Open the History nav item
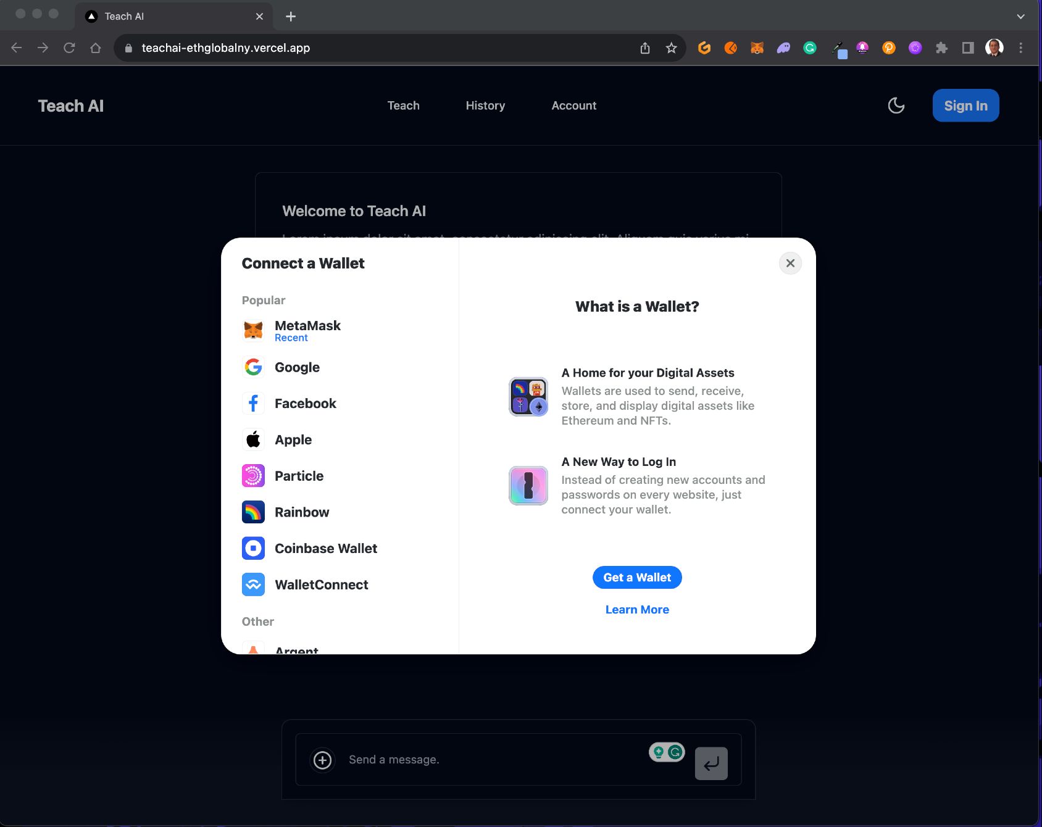The height and width of the screenshot is (827, 1042). [485, 106]
